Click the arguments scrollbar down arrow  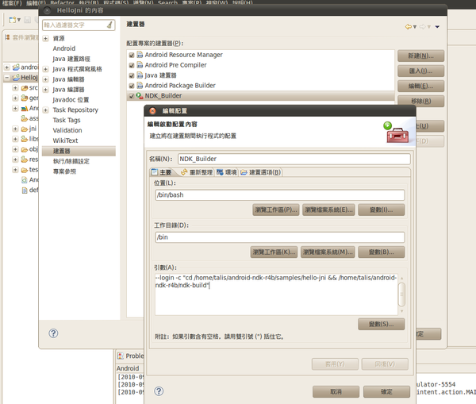coord(401,311)
